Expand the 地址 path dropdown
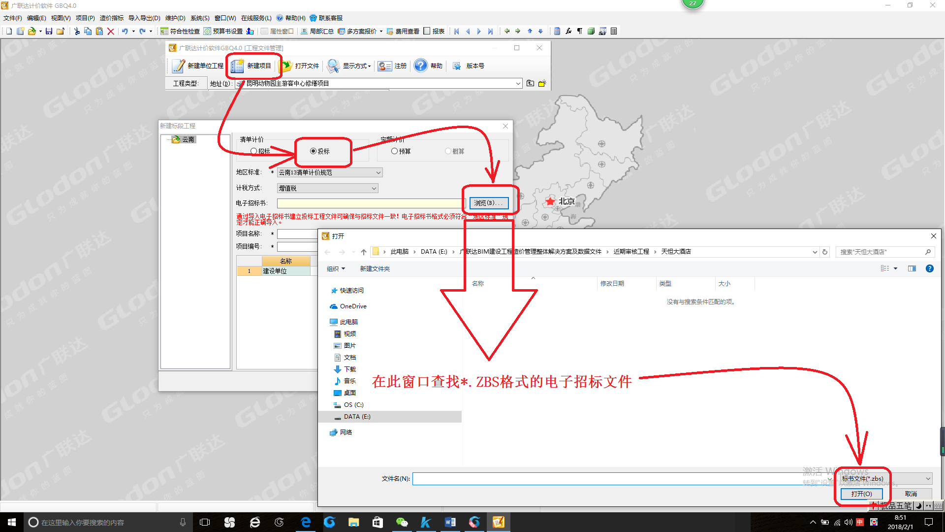This screenshot has width=945, height=532. click(x=518, y=83)
